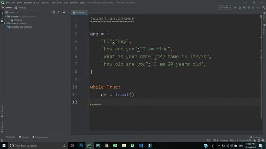
Task: Open the Python Console tool window
Action: point(40,137)
